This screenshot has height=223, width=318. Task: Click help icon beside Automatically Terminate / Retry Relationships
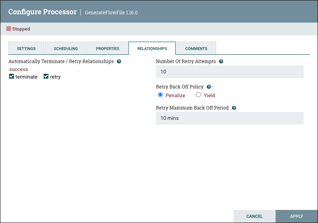click(x=119, y=62)
